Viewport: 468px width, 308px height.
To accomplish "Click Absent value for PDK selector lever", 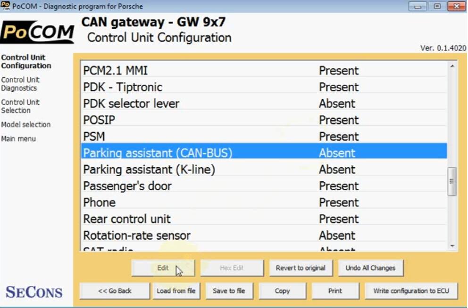I will coord(337,104).
